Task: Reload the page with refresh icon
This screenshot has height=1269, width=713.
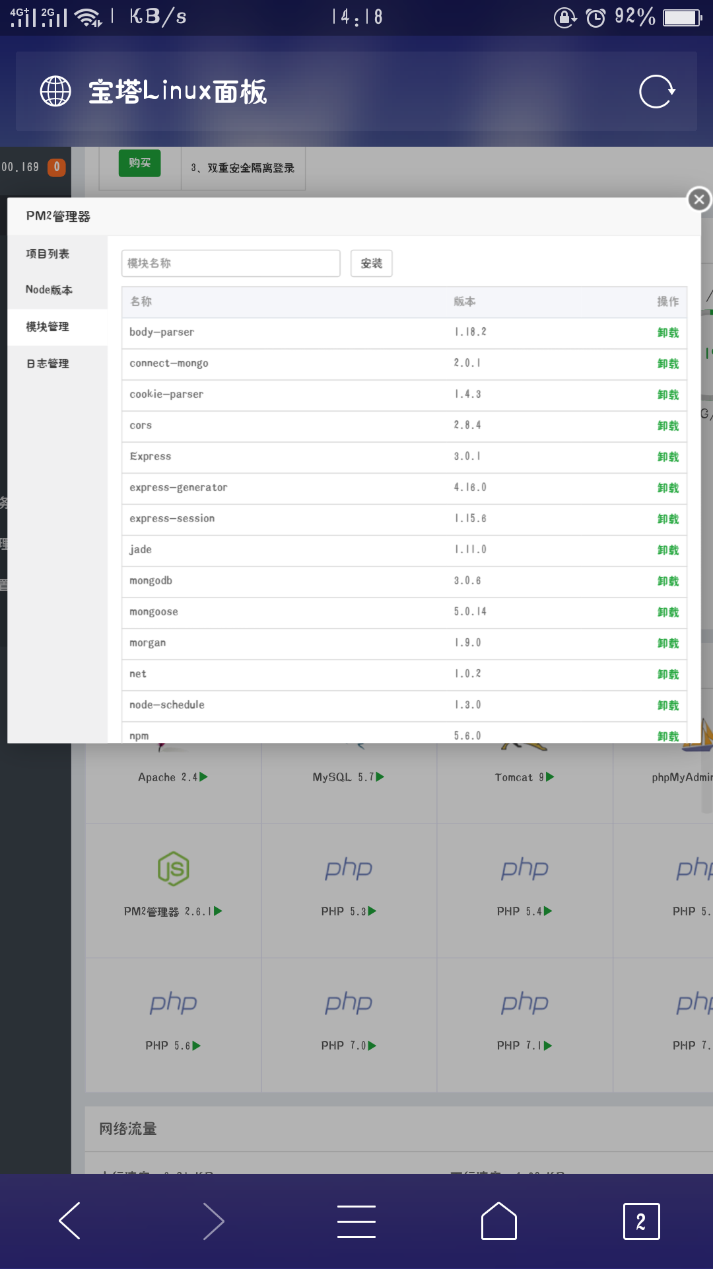Action: tap(657, 91)
